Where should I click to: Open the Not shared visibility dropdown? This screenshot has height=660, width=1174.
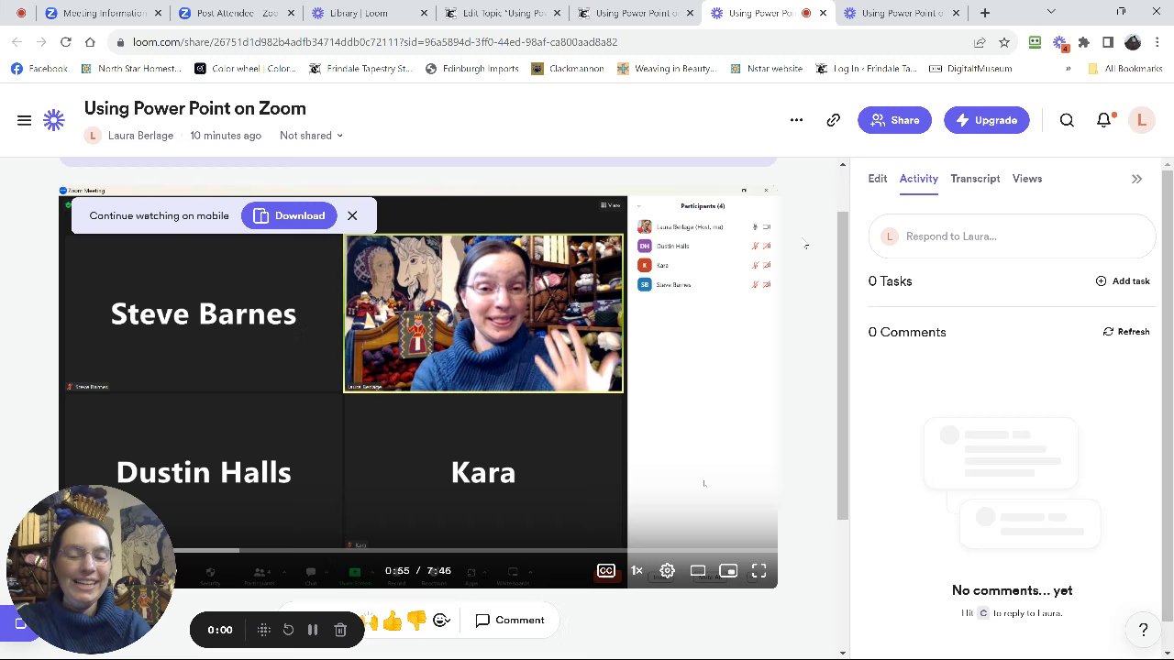311,136
